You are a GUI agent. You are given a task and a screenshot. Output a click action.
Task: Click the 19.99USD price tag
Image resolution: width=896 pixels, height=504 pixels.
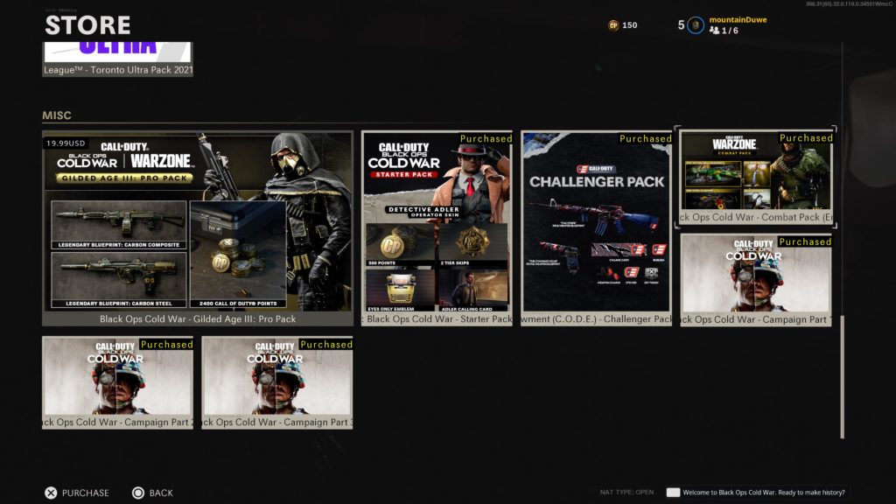(66, 143)
